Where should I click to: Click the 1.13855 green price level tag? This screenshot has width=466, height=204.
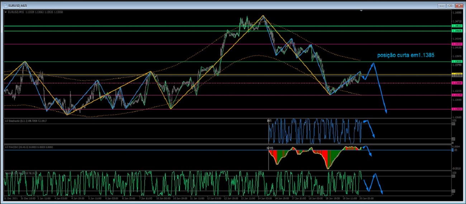click(x=456, y=62)
